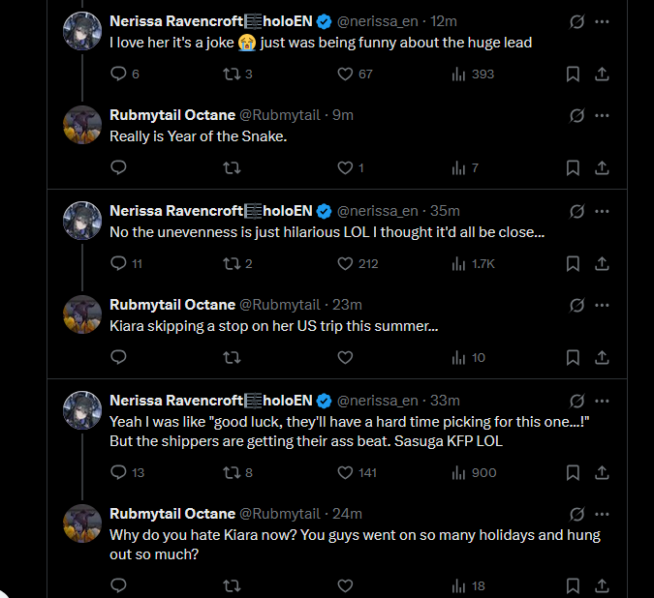
Task: Like the tweet with 67 likes
Action: pyautogui.click(x=345, y=74)
